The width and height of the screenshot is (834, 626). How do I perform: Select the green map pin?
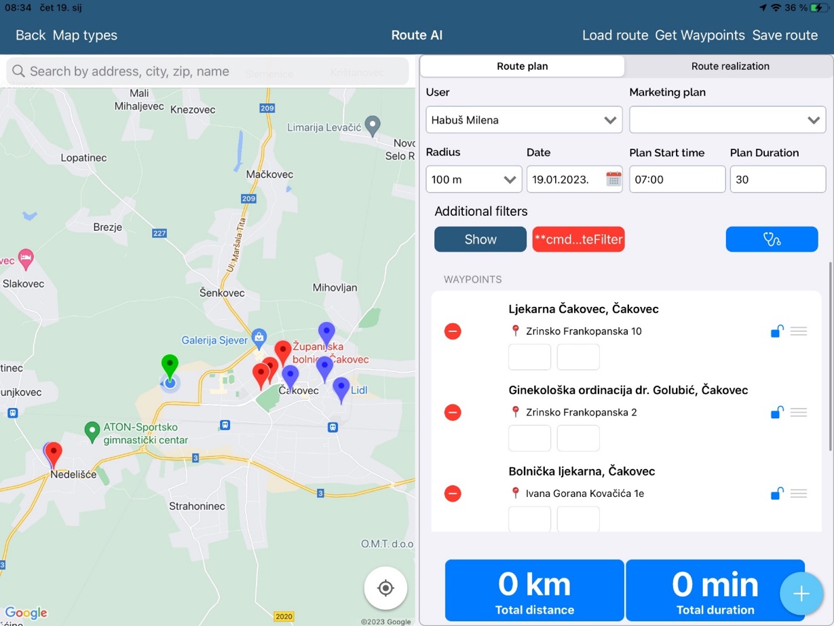[x=170, y=367]
